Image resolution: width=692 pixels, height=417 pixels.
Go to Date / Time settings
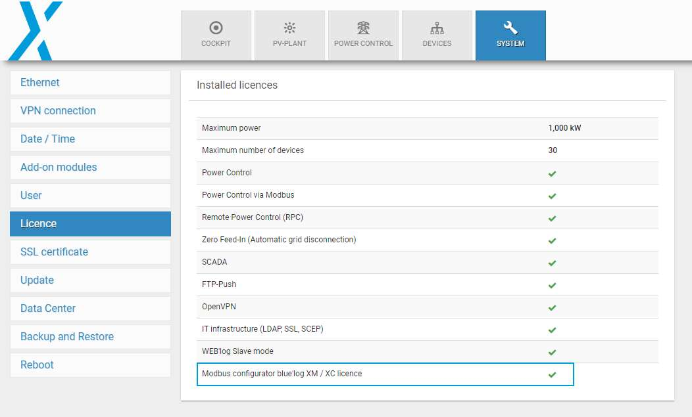click(x=90, y=139)
